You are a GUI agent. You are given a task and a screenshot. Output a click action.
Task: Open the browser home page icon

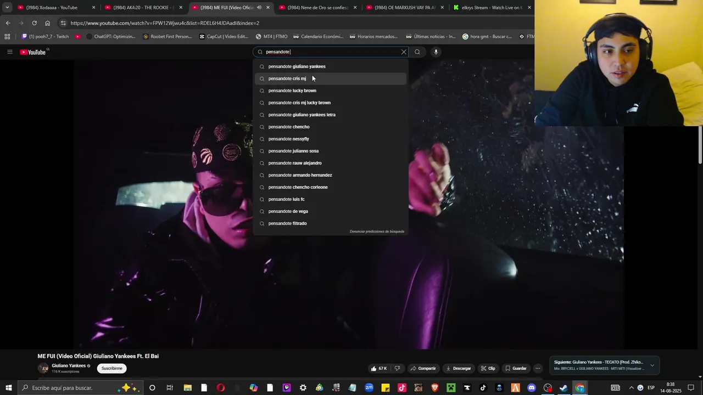pyautogui.click(x=47, y=23)
